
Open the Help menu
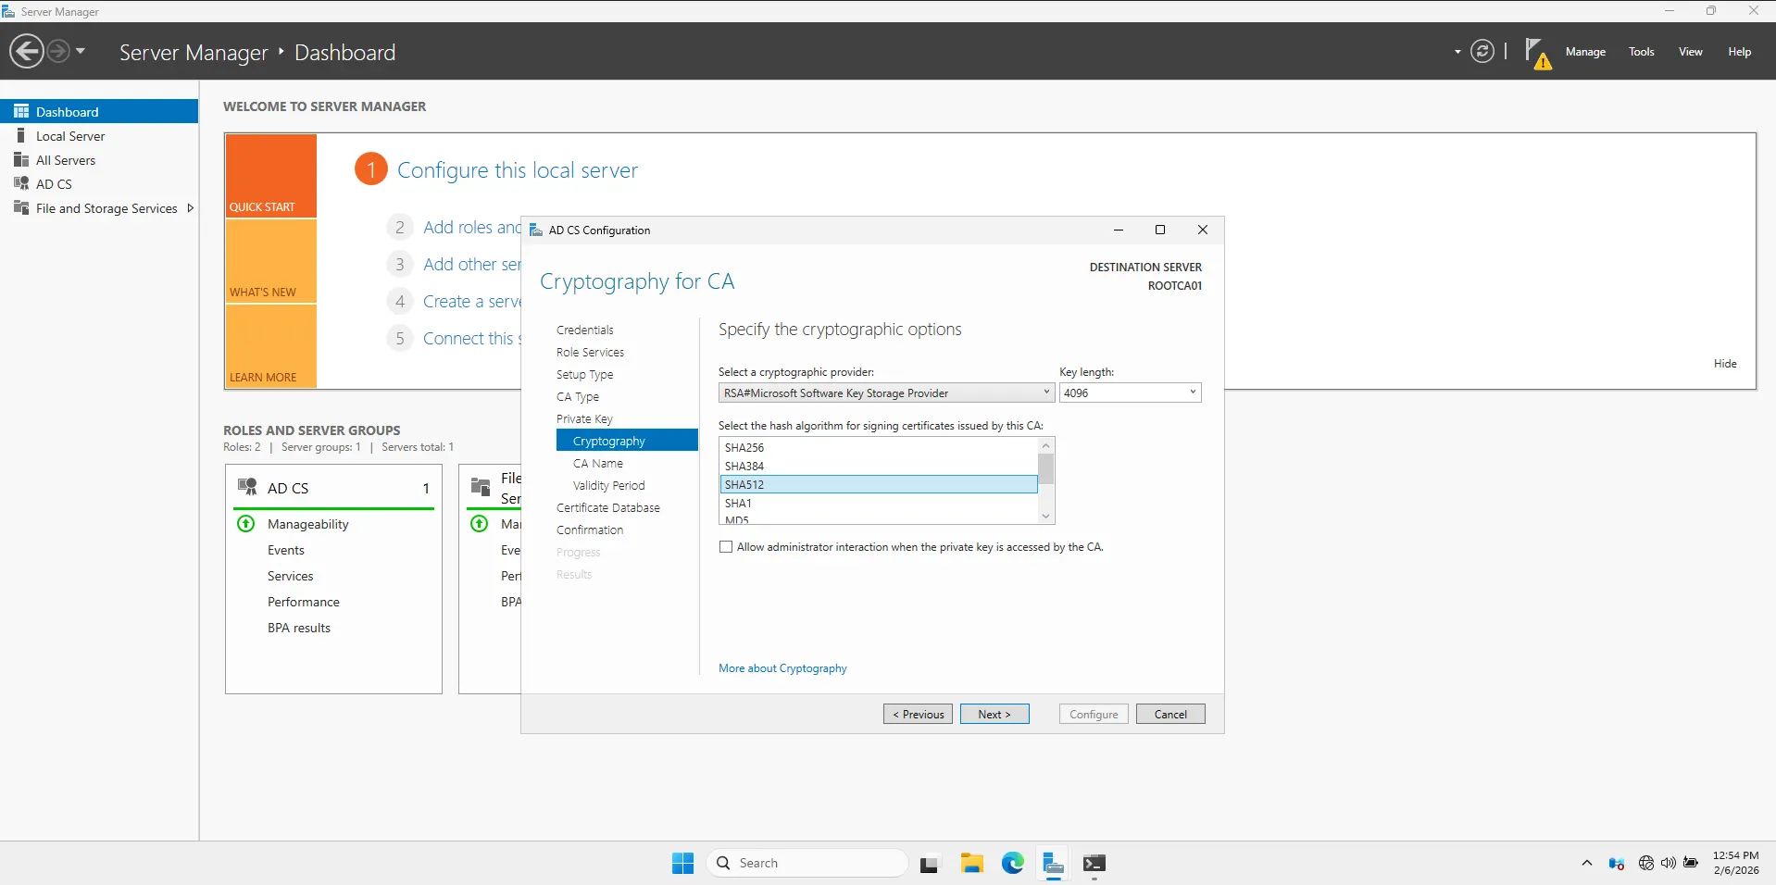pyautogui.click(x=1739, y=52)
